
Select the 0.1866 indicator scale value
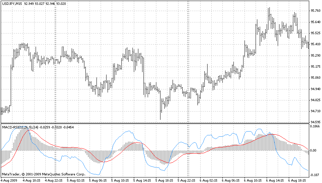click(315, 127)
